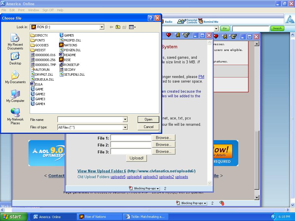This screenshot has height=221, width=295.
Task: Expand the Look in drive dropdown
Action: (102, 27)
